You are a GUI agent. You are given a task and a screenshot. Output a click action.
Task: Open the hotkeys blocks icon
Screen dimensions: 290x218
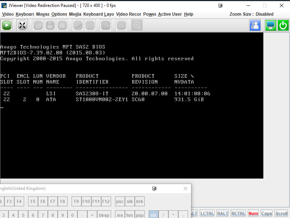pos(121,25)
